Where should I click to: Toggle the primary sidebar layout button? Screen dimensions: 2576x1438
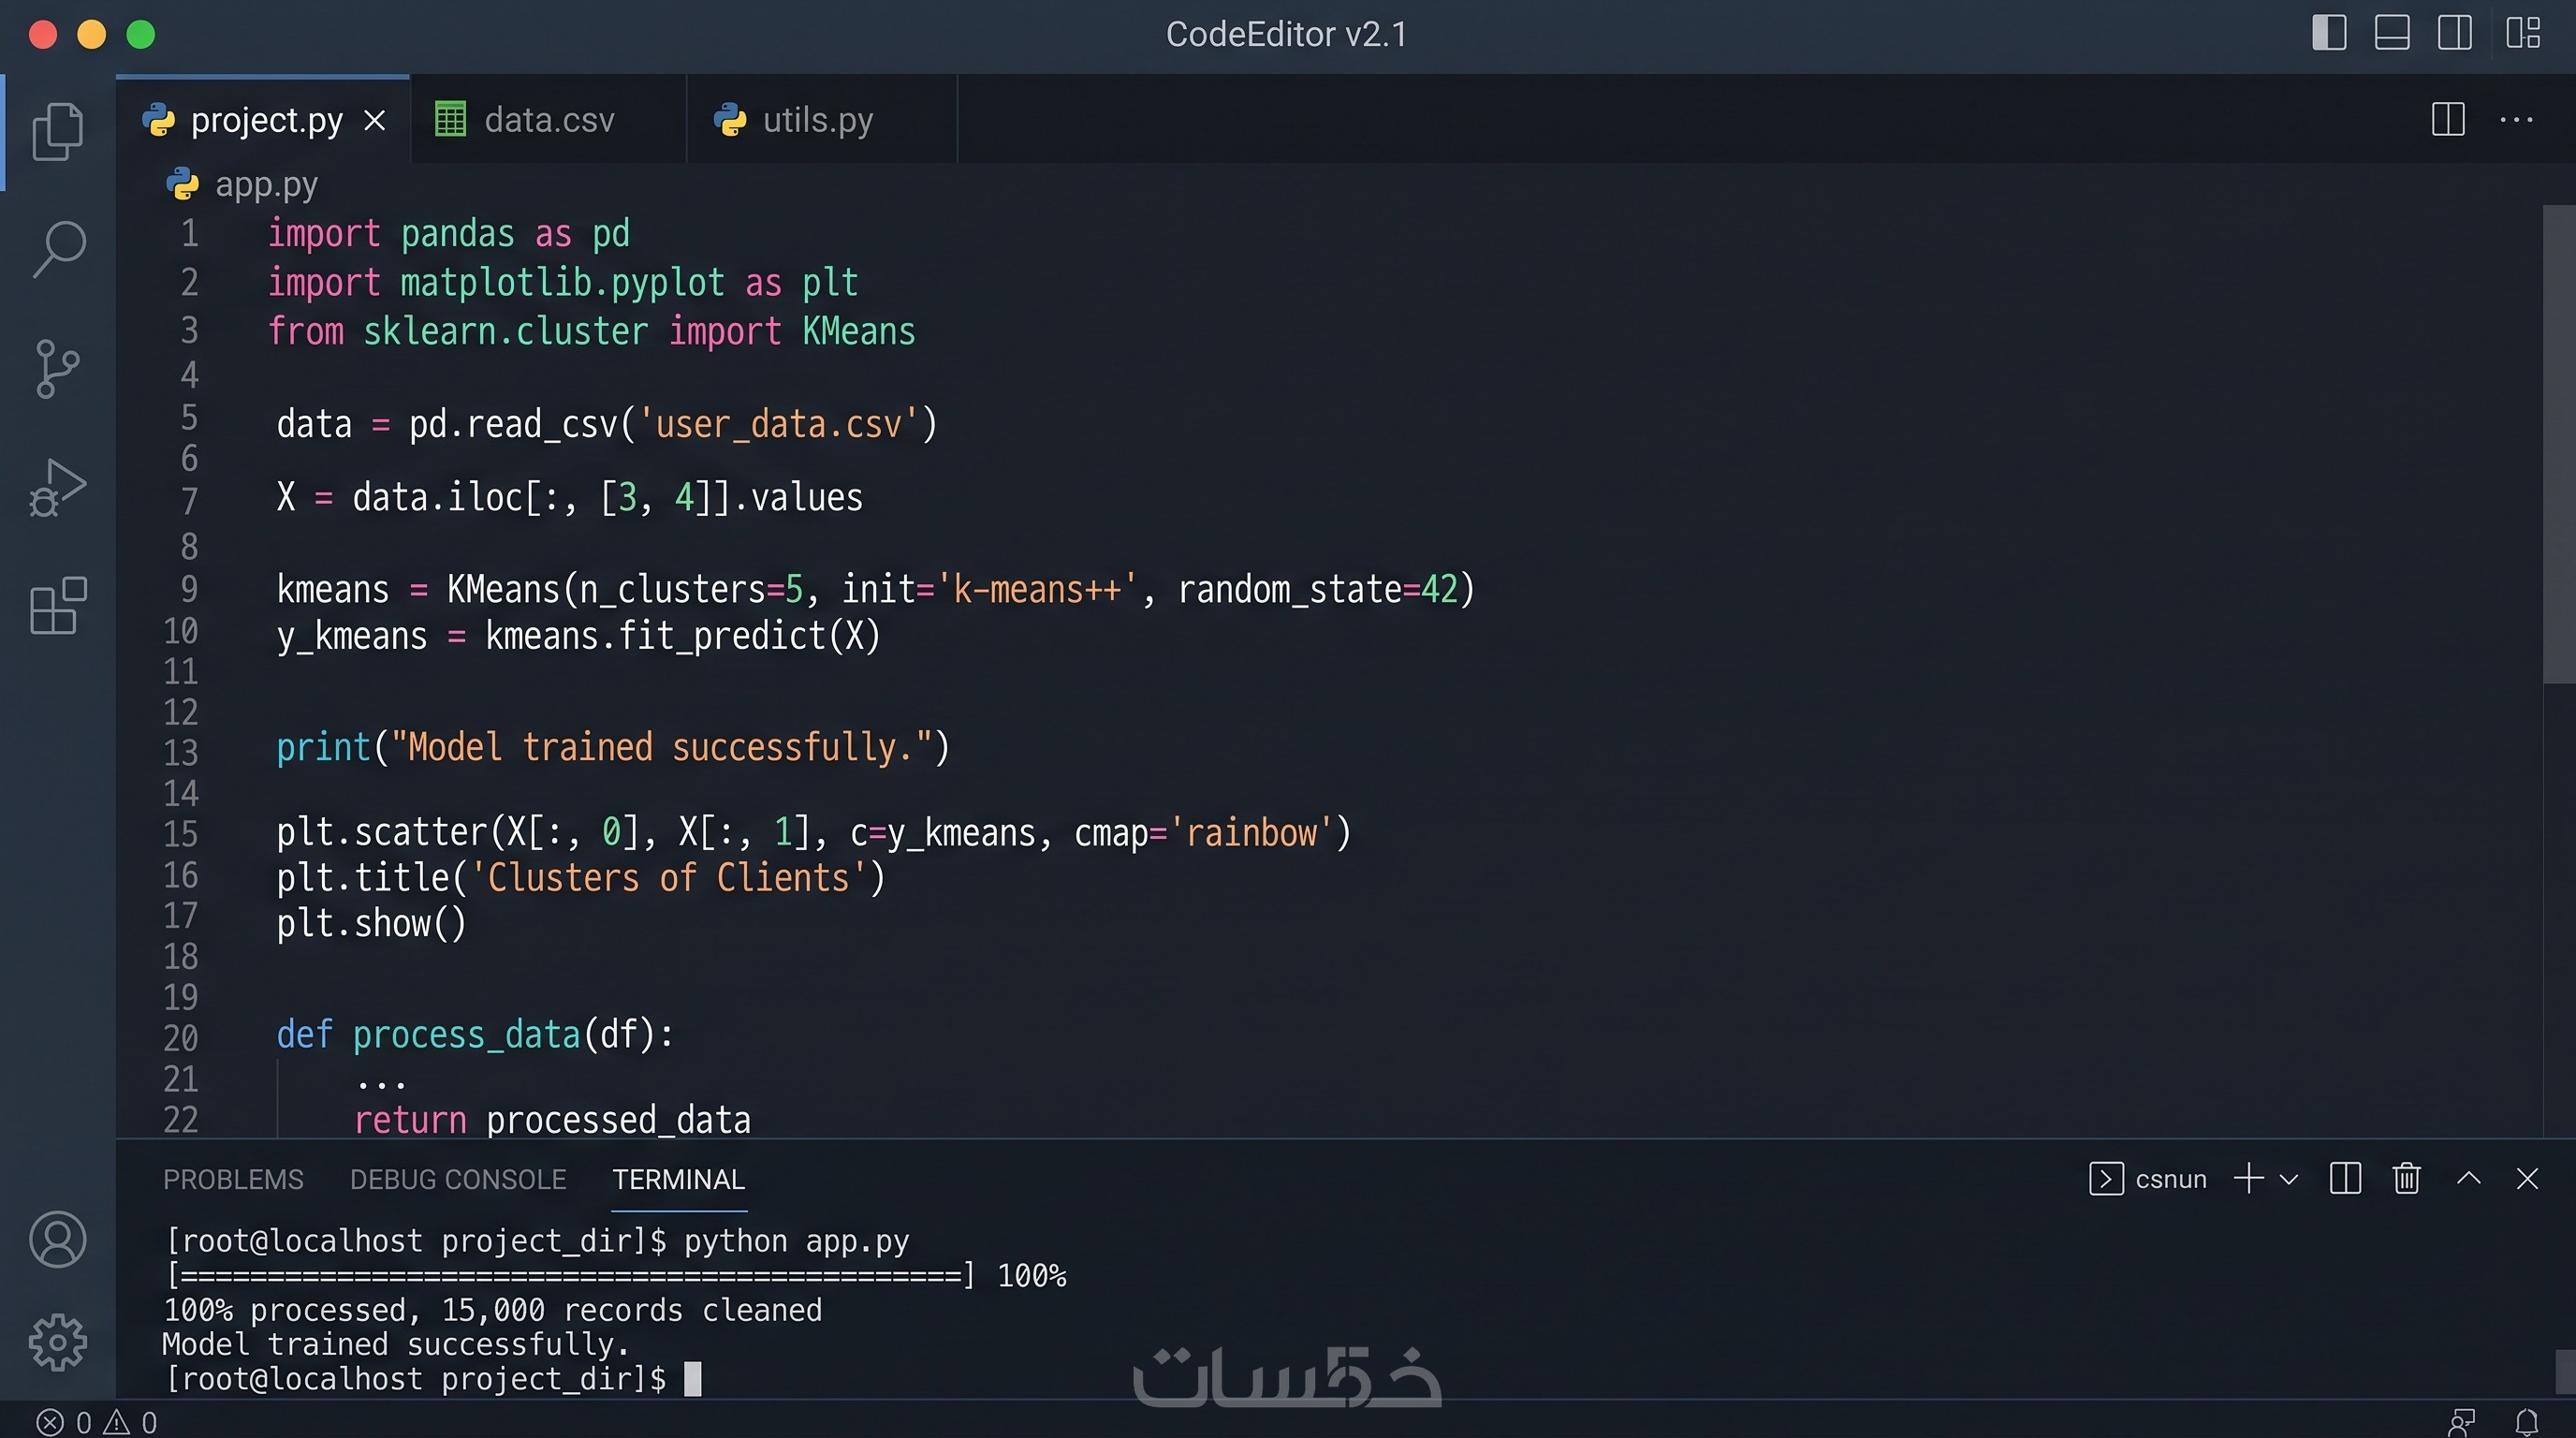click(x=2329, y=33)
